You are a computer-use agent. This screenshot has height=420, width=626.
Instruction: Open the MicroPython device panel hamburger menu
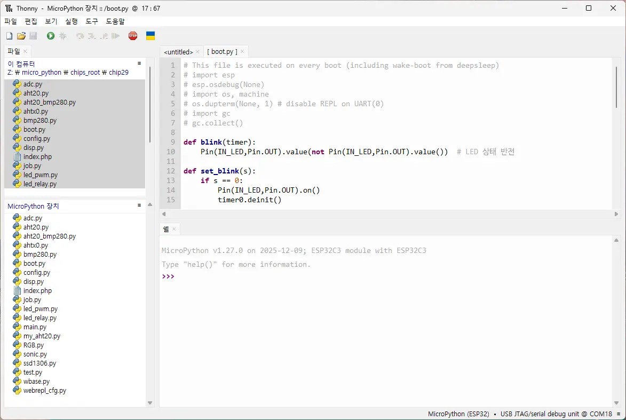click(139, 205)
